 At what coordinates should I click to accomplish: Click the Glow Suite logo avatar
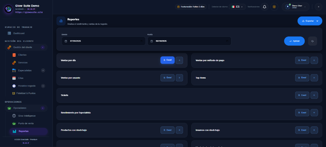[9, 9]
